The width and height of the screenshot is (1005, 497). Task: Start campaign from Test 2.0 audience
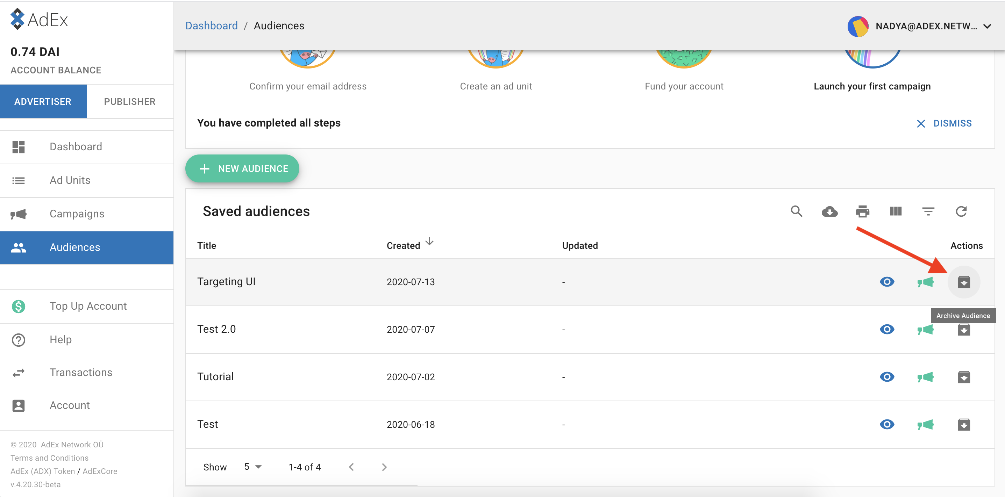(x=925, y=330)
